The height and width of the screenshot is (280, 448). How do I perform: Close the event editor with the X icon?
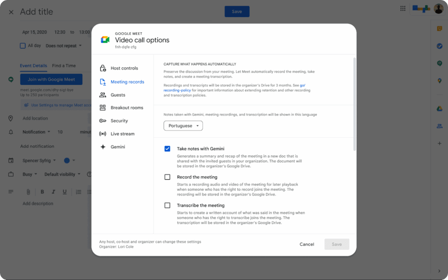(x=11, y=12)
